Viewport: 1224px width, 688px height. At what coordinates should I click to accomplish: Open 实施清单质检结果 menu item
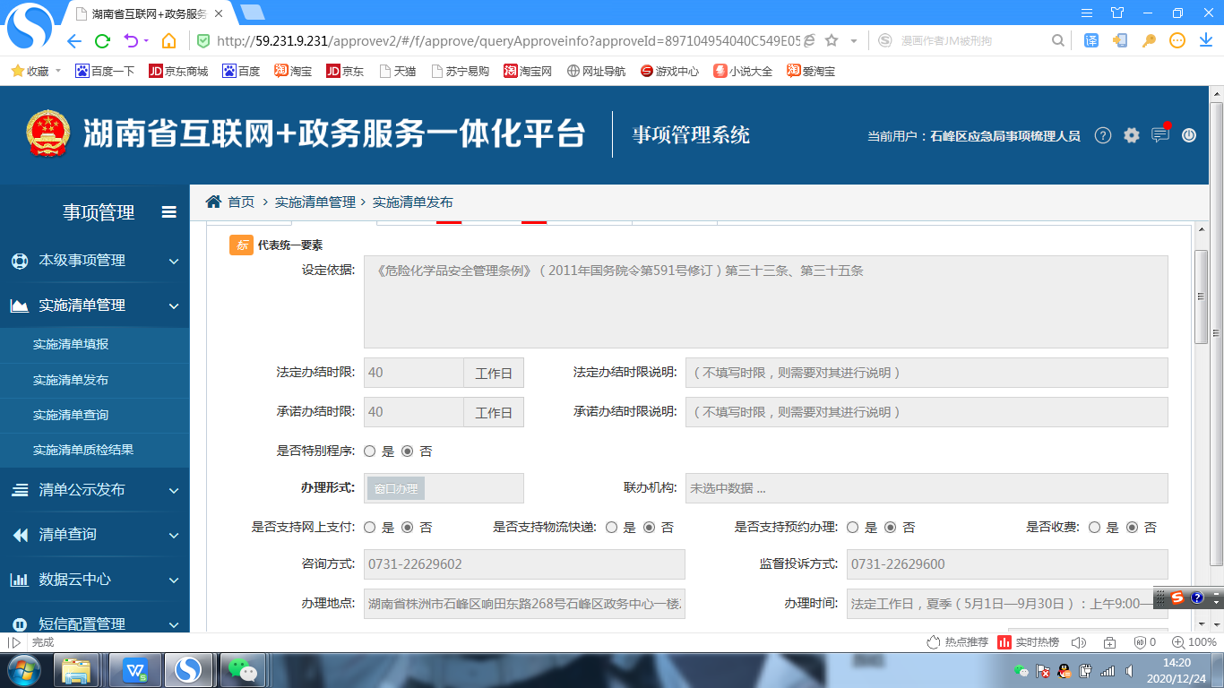click(83, 450)
